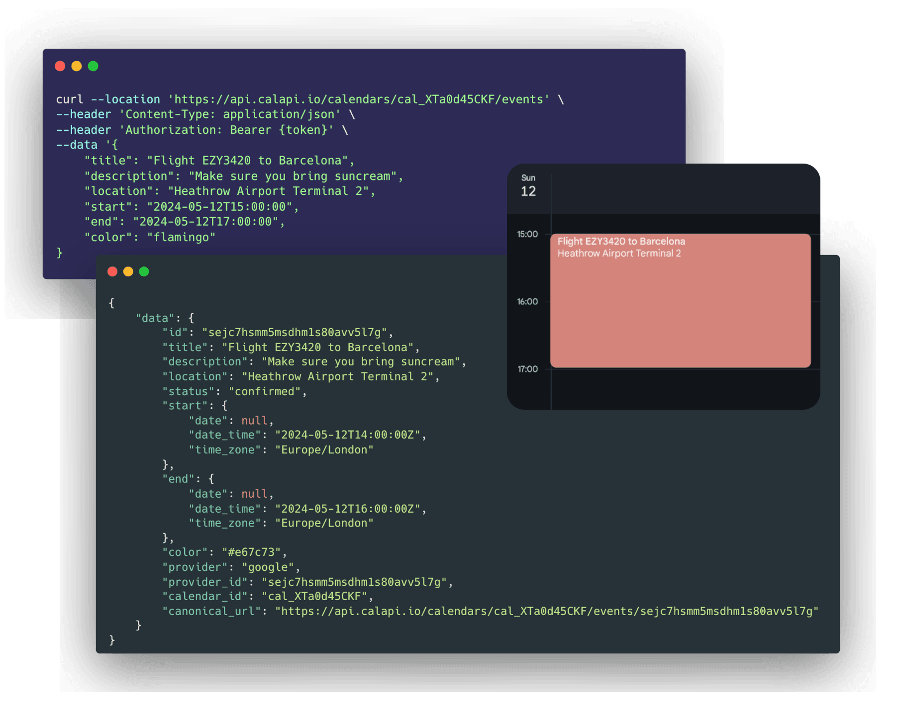Click the yellow minimize dot of the curl window
The image size is (898, 717).
point(77,66)
